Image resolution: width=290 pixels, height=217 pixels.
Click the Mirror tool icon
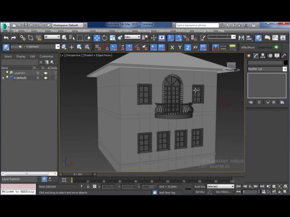point(242,38)
